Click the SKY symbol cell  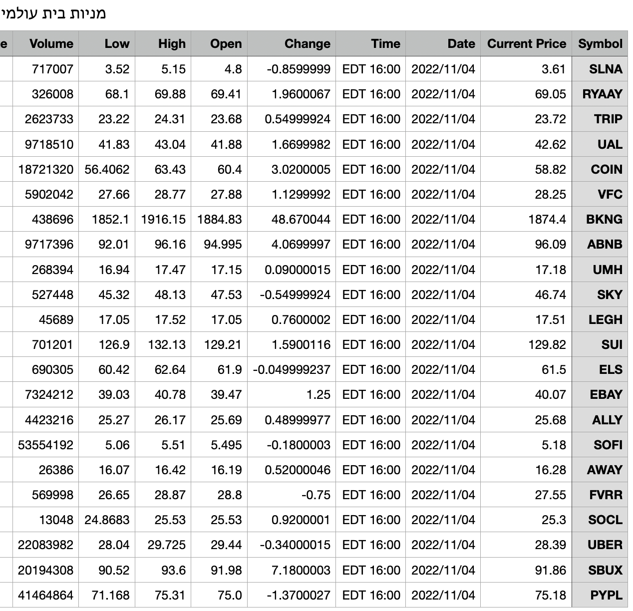tap(600, 295)
